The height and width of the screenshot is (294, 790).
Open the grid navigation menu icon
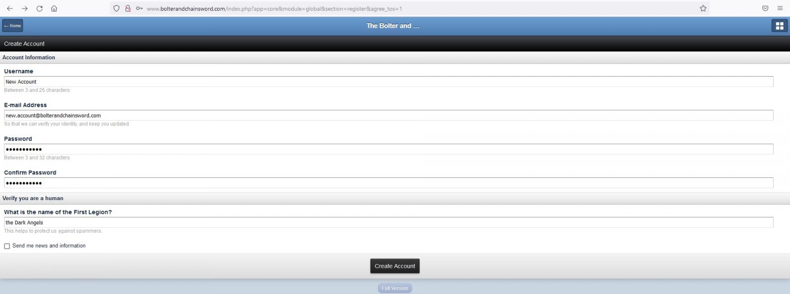click(780, 26)
